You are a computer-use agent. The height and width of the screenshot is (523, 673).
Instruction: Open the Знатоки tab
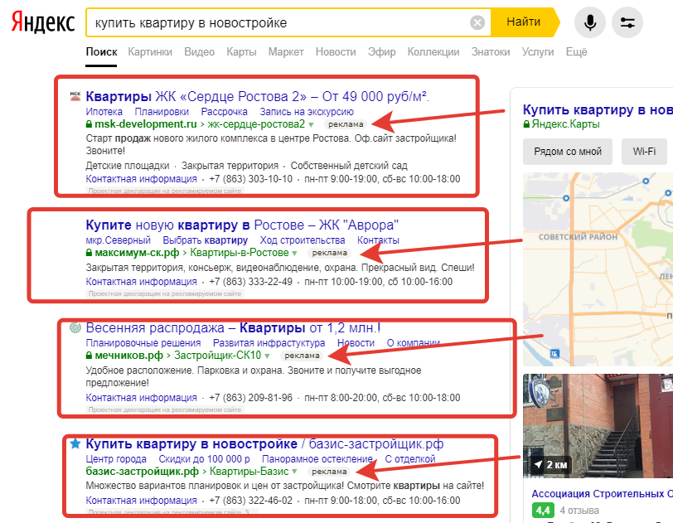491,52
